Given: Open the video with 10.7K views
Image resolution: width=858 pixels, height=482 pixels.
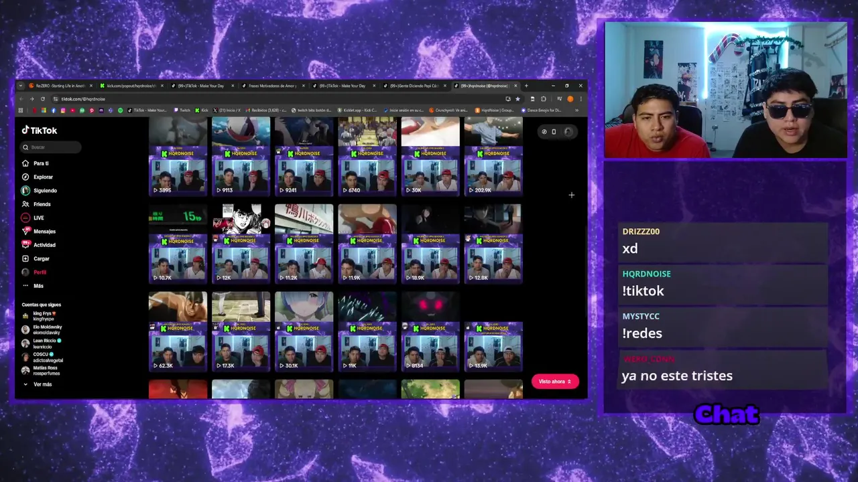Looking at the screenshot, I should (x=178, y=244).
